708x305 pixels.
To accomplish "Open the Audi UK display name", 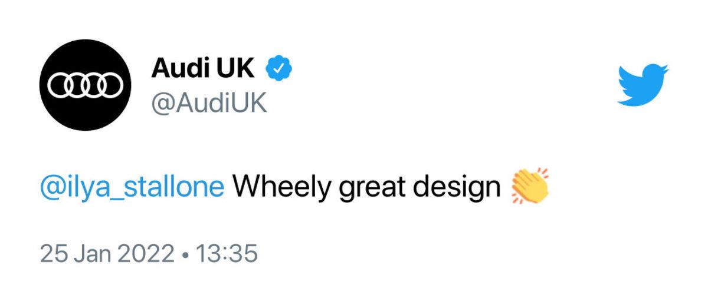I will 203,69.
